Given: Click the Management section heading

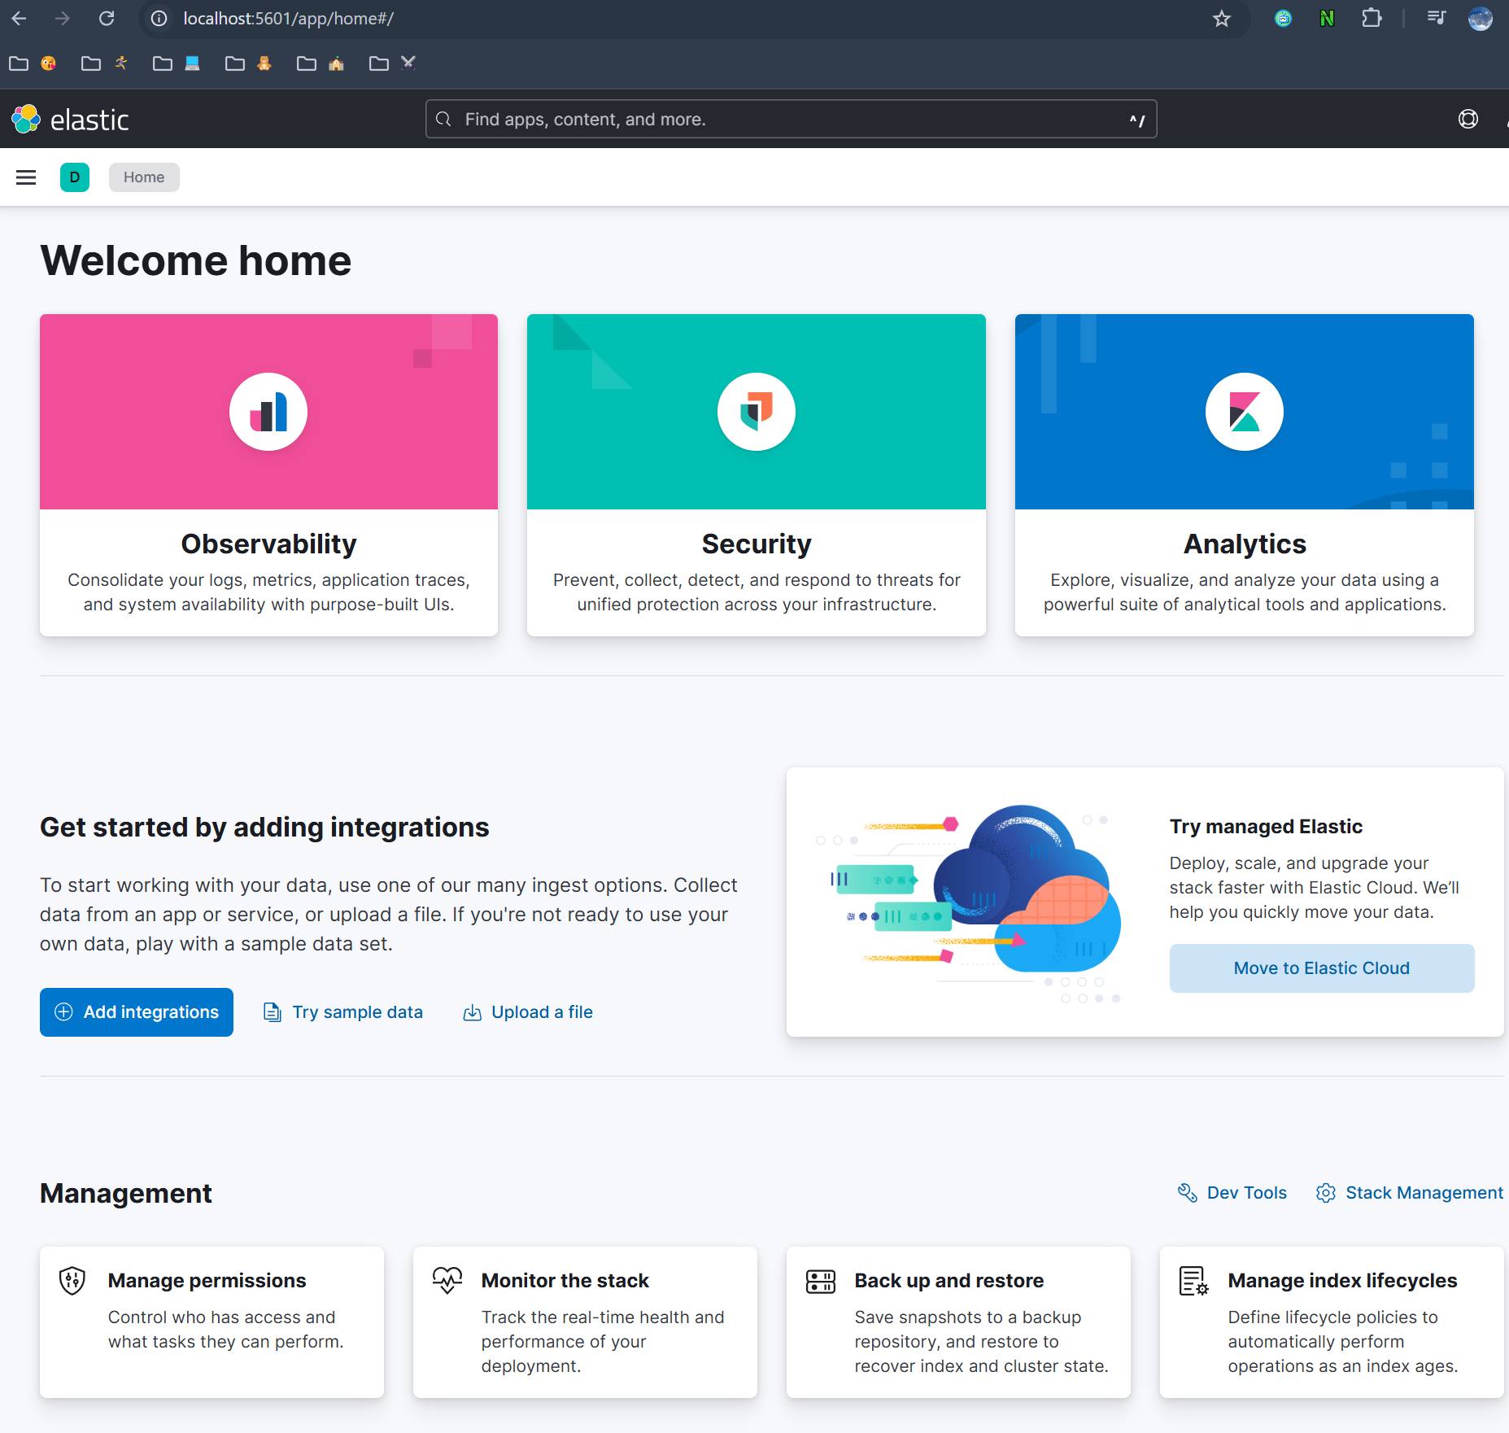Looking at the screenshot, I should click(125, 1193).
